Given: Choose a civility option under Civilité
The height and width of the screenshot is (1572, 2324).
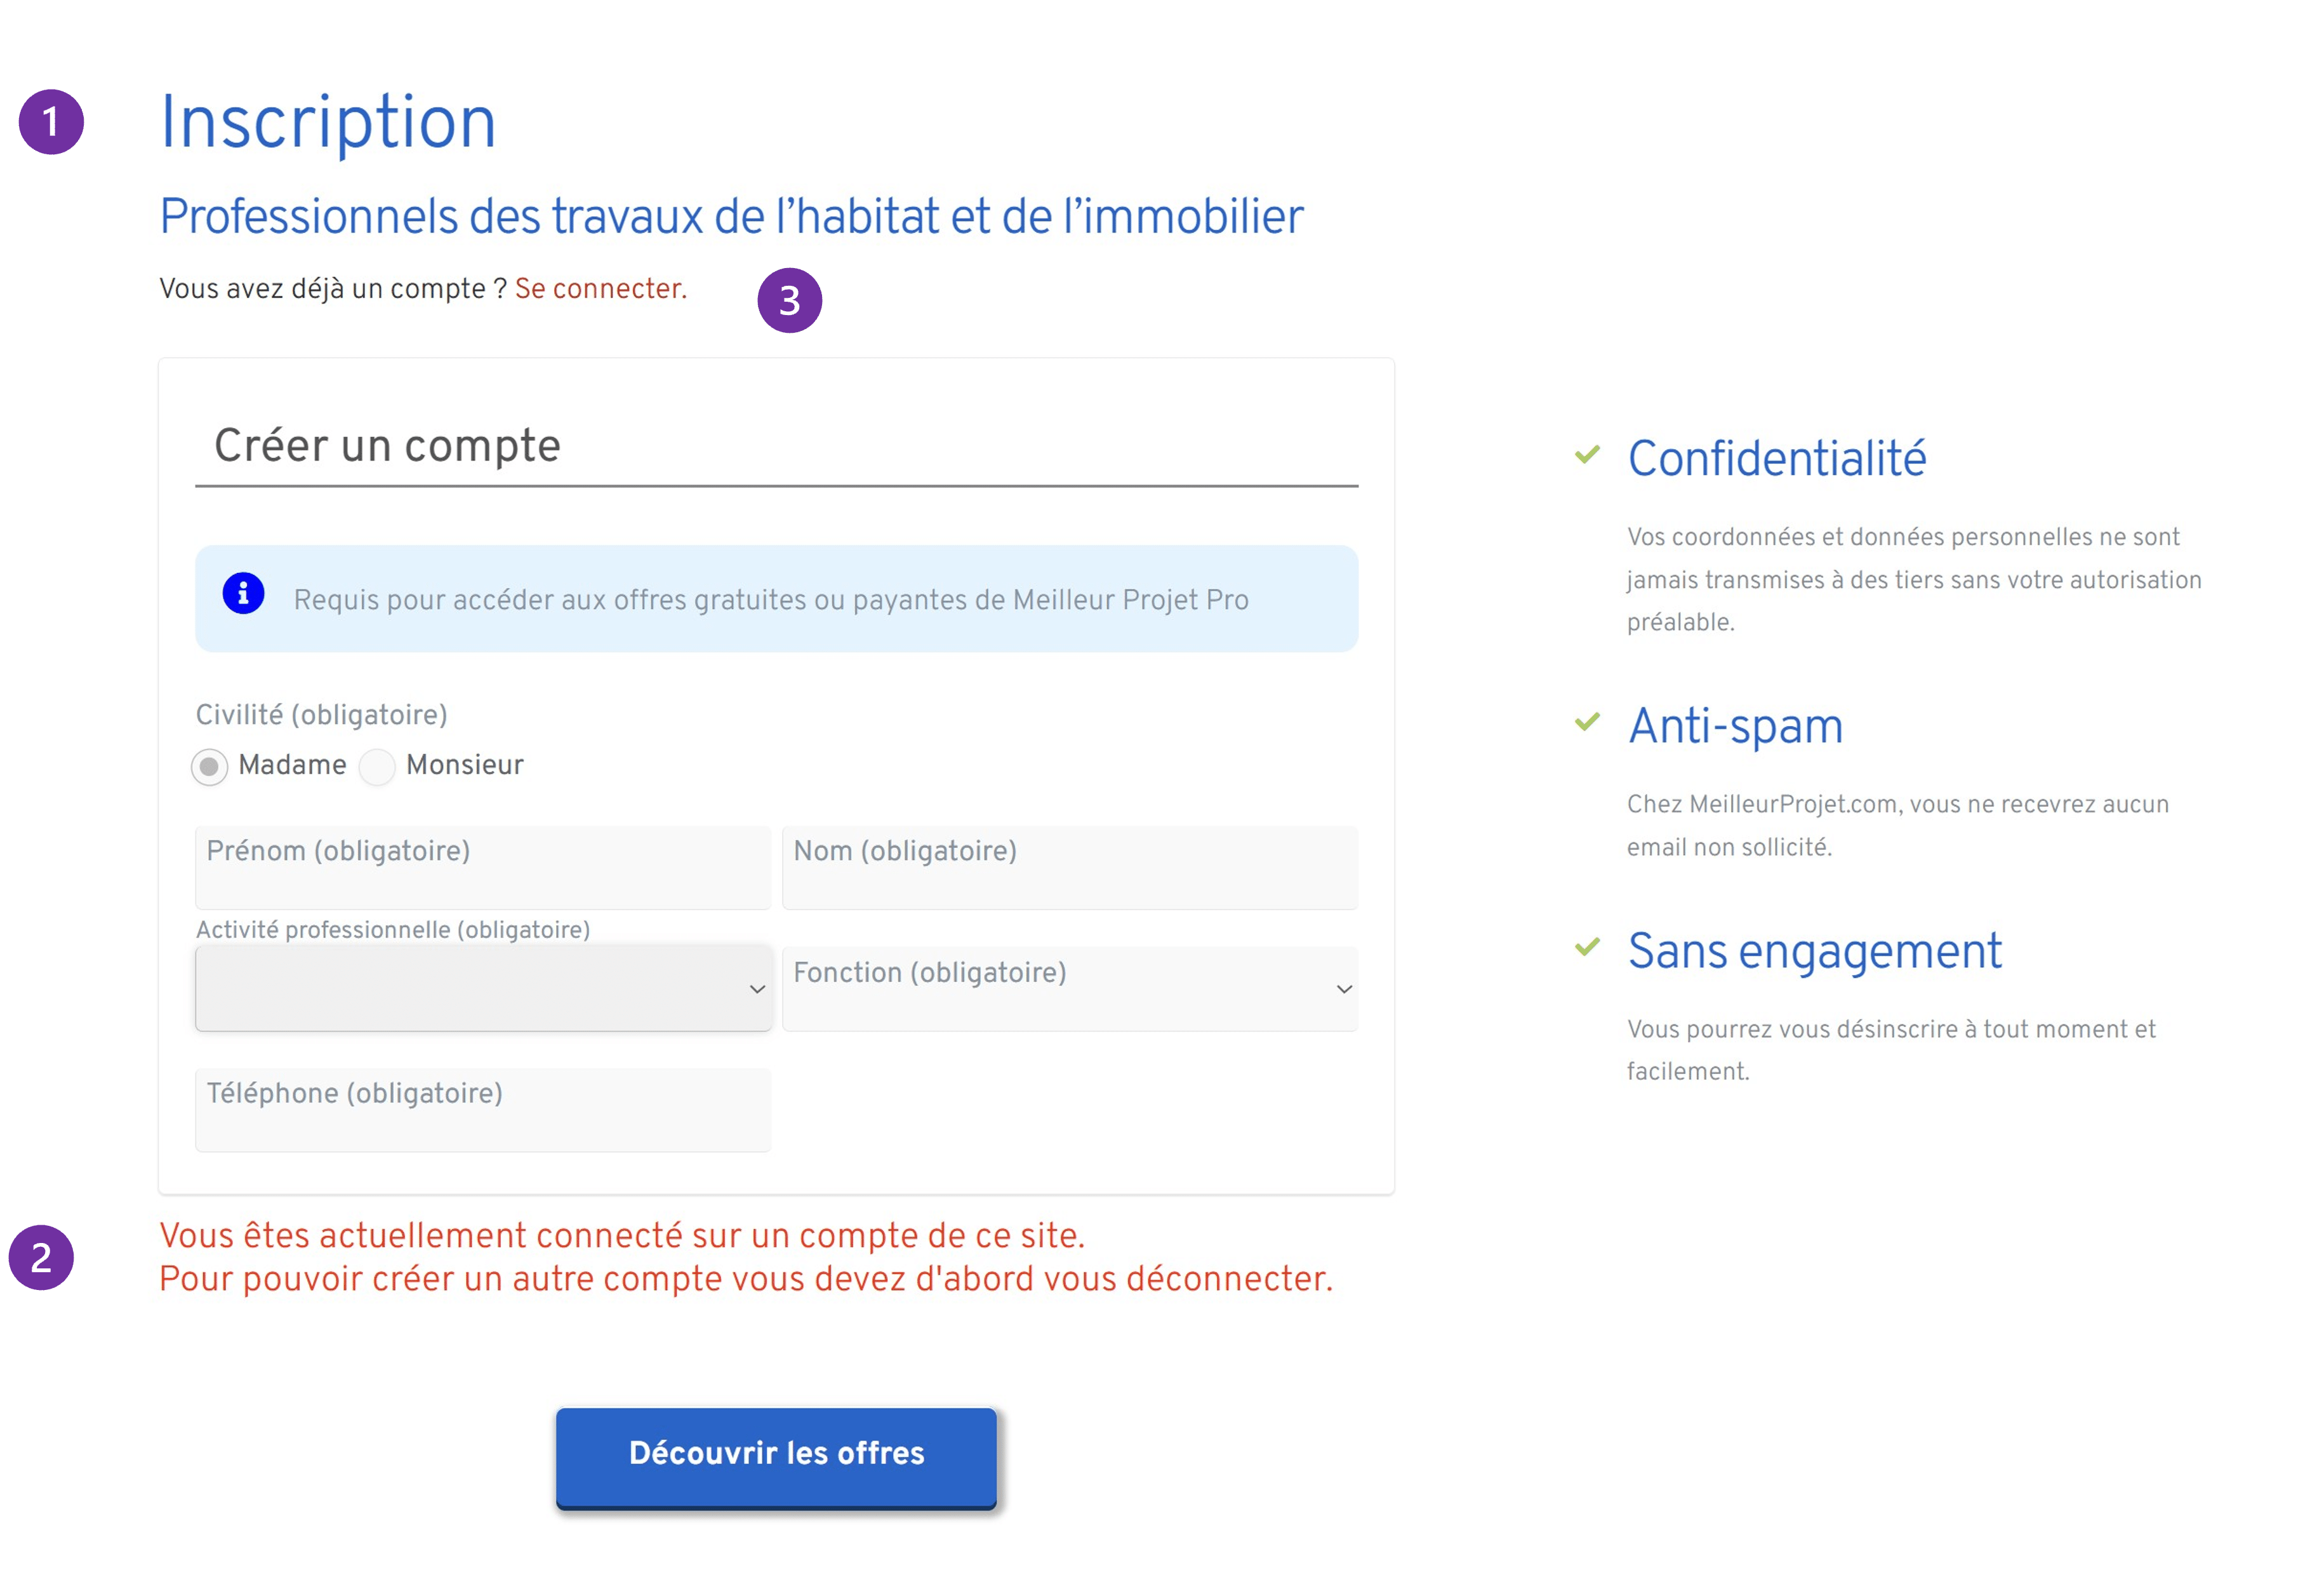Looking at the screenshot, I should click(210, 767).
